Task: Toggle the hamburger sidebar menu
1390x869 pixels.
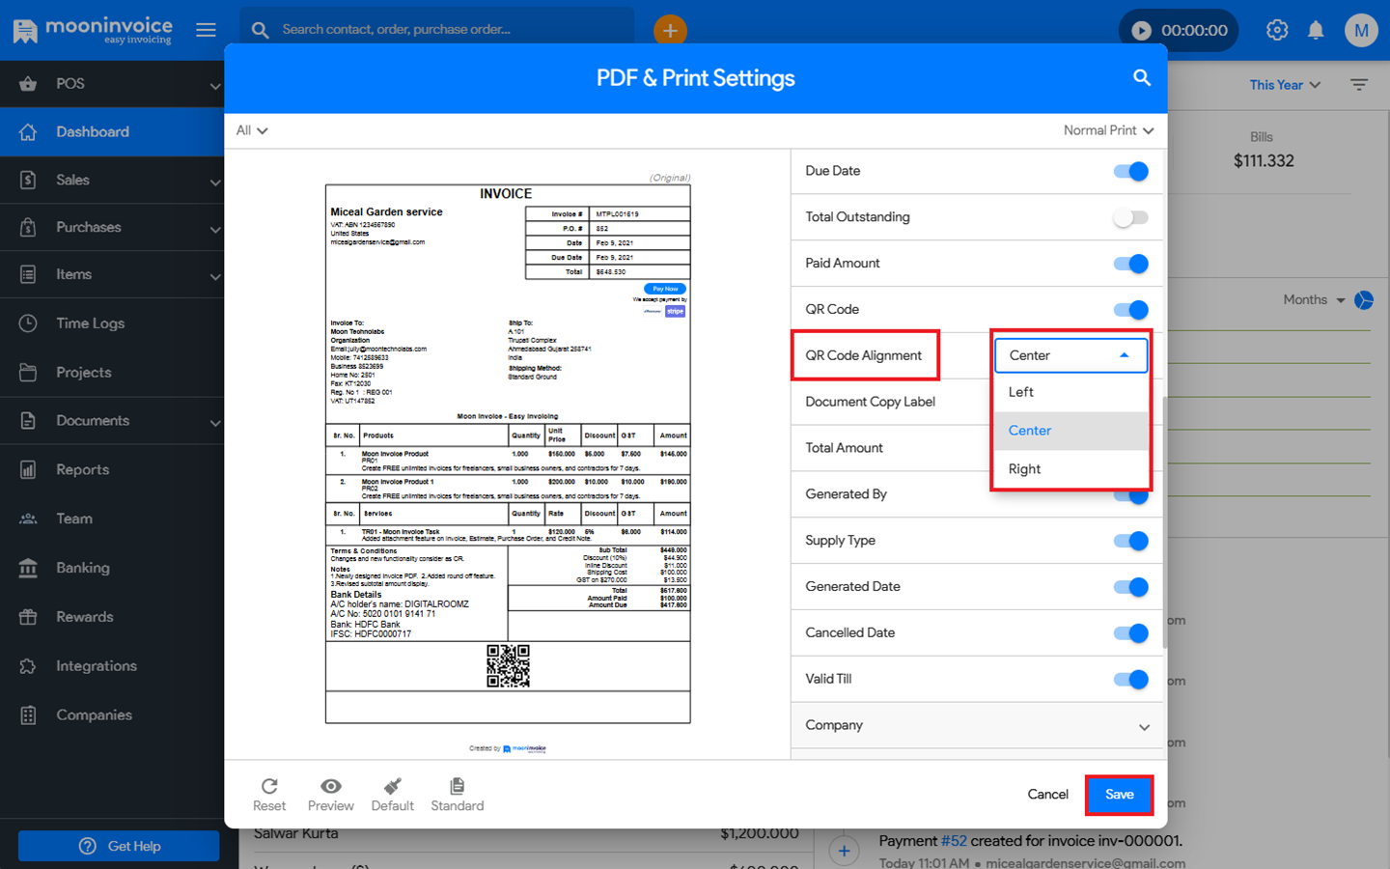Action: click(206, 30)
